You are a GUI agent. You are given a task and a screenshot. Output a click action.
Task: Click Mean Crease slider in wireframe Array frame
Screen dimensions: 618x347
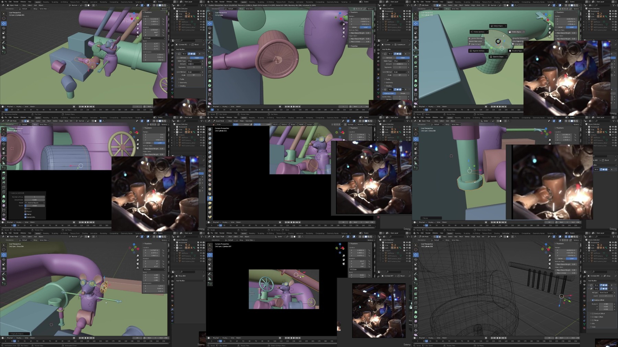(x=566, y=273)
